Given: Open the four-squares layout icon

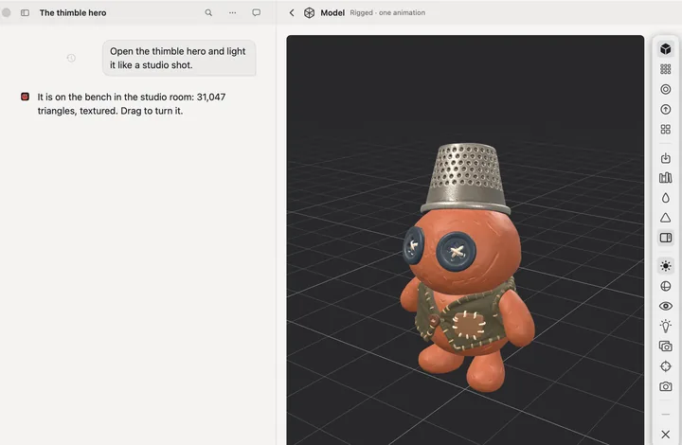Looking at the screenshot, I should click(x=666, y=129).
